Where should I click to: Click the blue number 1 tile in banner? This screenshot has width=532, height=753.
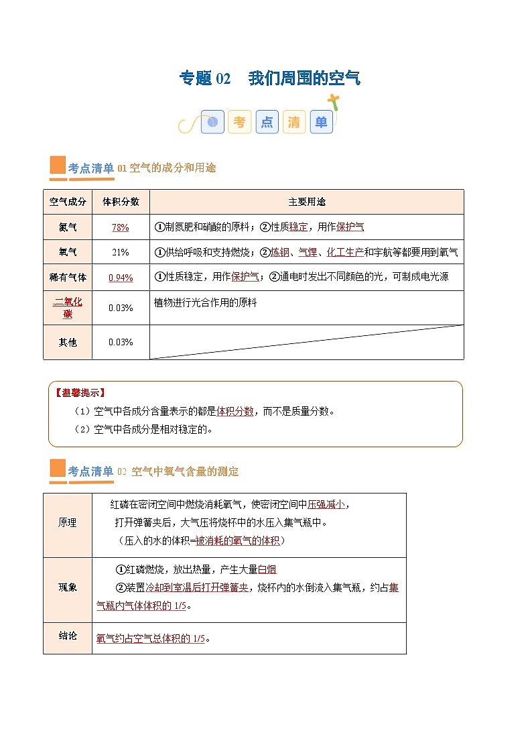tap(212, 122)
